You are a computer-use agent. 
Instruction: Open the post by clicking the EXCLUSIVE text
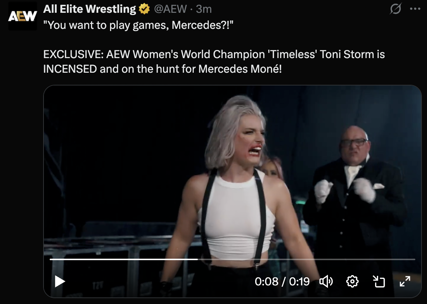point(214,61)
